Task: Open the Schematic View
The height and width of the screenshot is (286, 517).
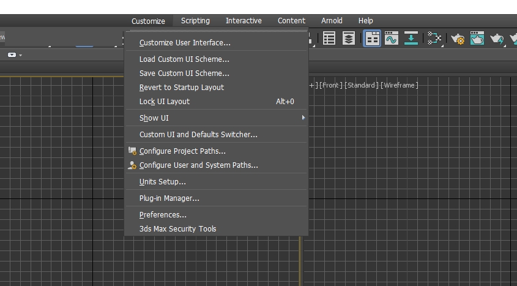Action: click(411, 39)
